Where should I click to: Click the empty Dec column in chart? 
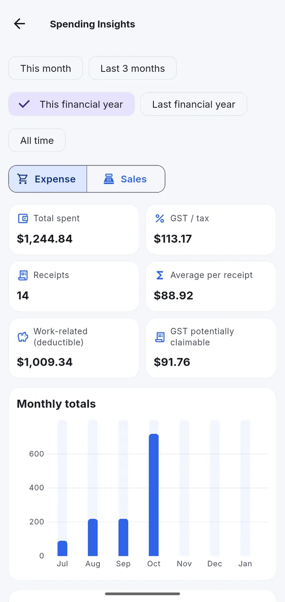point(215,488)
